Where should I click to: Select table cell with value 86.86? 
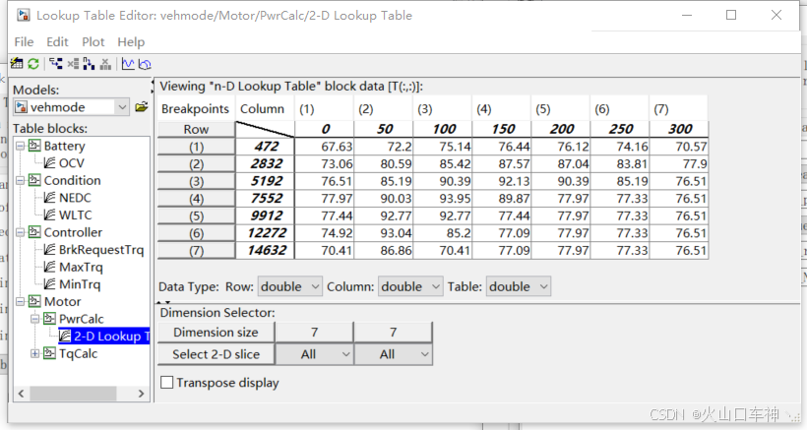click(x=384, y=251)
